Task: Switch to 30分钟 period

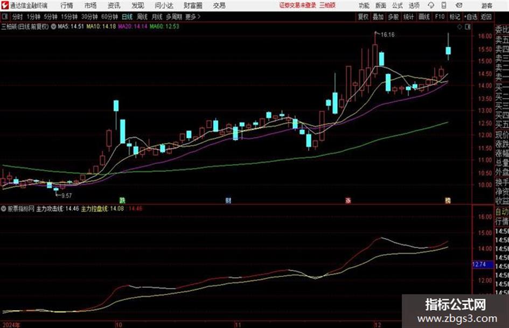Action: 89,17
